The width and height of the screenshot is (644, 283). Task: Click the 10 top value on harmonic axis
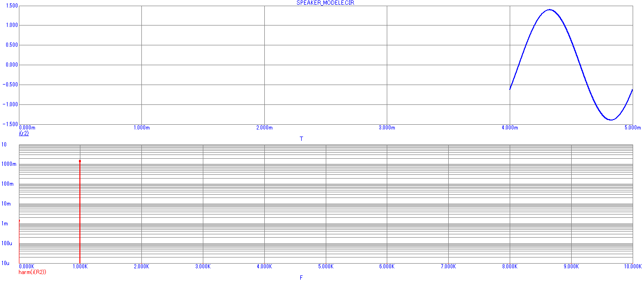click(4, 145)
